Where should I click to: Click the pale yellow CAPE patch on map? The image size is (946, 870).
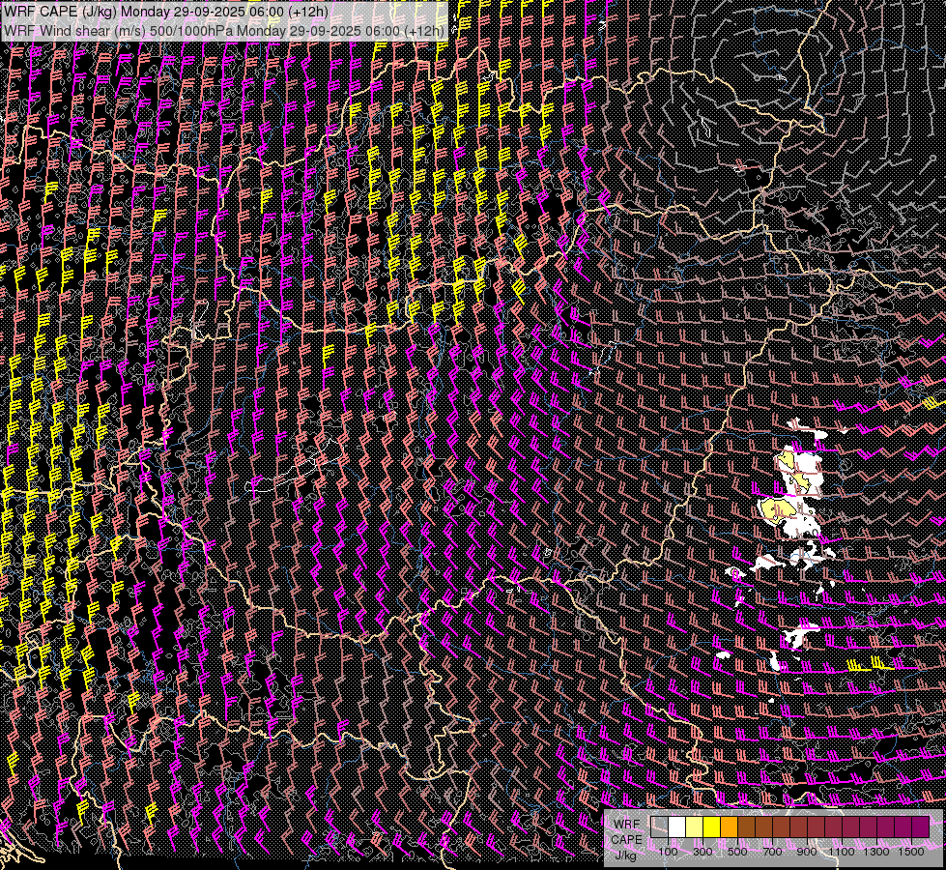775,507
